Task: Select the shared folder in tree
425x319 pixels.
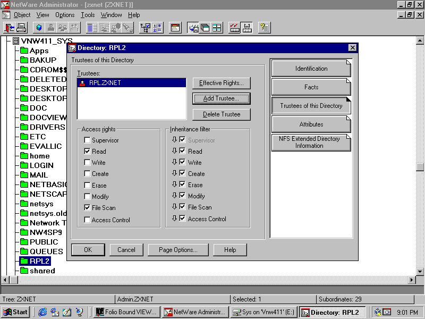Action: click(42, 271)
